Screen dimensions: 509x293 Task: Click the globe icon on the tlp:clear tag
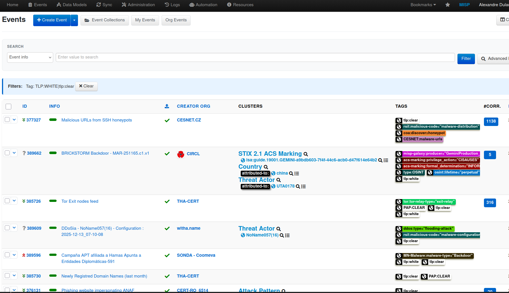point(399,120)
